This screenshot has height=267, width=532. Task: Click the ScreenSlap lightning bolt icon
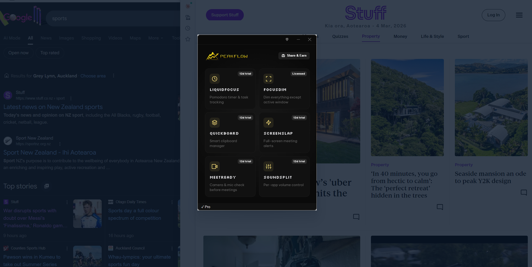click(268, 122)
